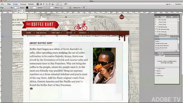Open the Sign In dropdown
The image size is (183, 103).
point(169,4)
